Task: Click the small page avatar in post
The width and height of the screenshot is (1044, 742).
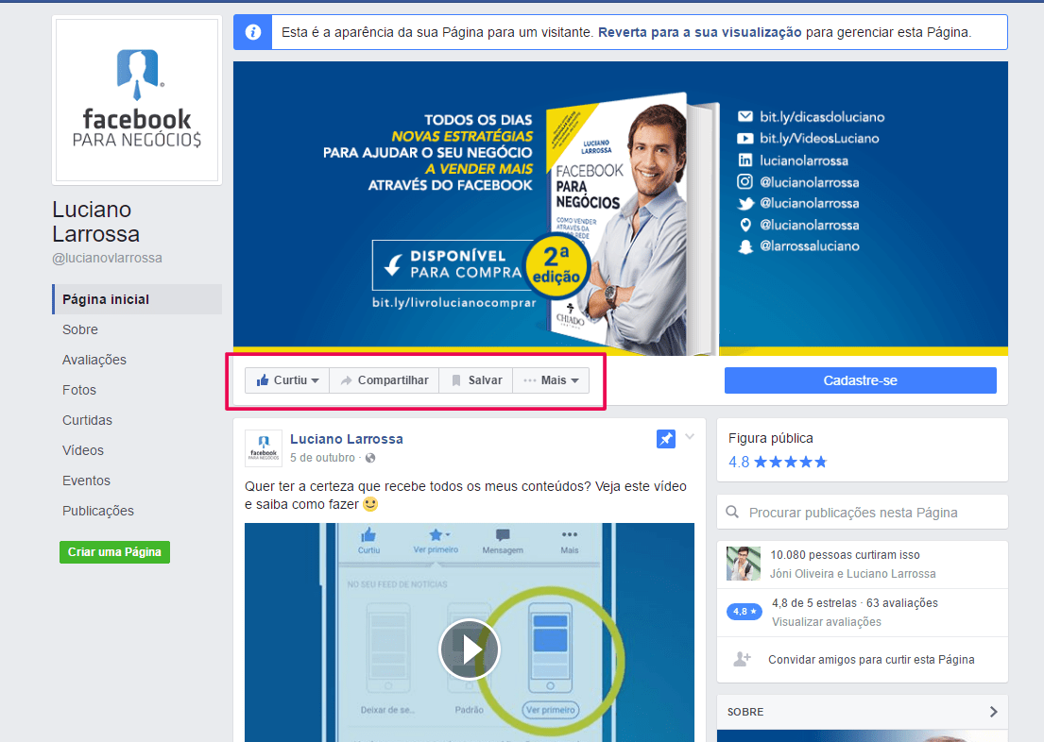Action: [264, 447]
